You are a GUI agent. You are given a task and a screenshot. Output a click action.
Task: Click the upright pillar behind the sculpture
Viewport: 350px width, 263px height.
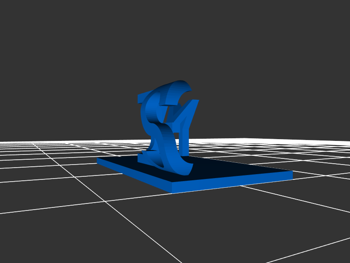coord(185,136)
